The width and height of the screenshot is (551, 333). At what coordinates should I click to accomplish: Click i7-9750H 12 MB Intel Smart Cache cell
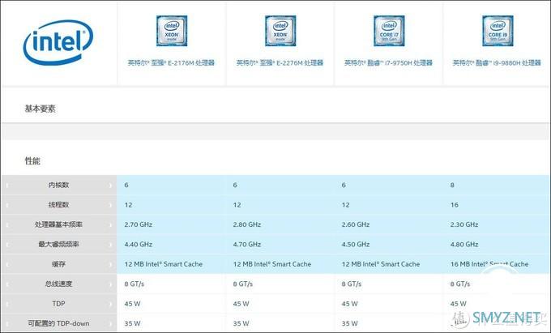click(381, 264)
